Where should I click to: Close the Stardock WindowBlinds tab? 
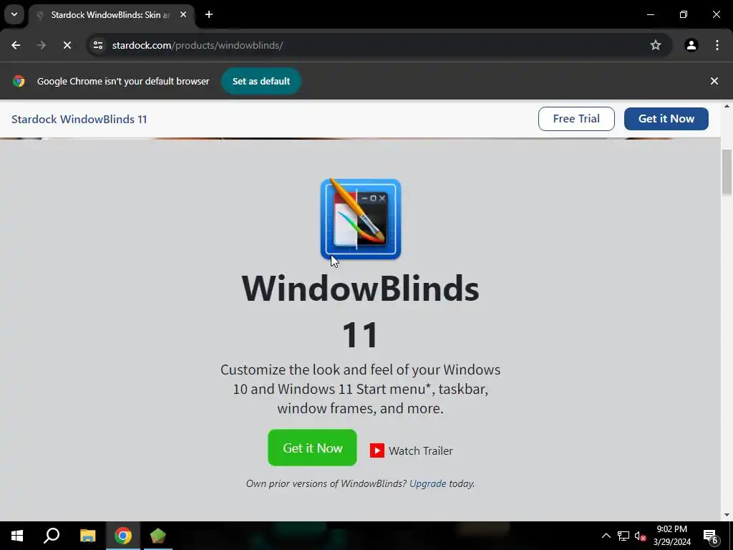(x=183, y=14)
